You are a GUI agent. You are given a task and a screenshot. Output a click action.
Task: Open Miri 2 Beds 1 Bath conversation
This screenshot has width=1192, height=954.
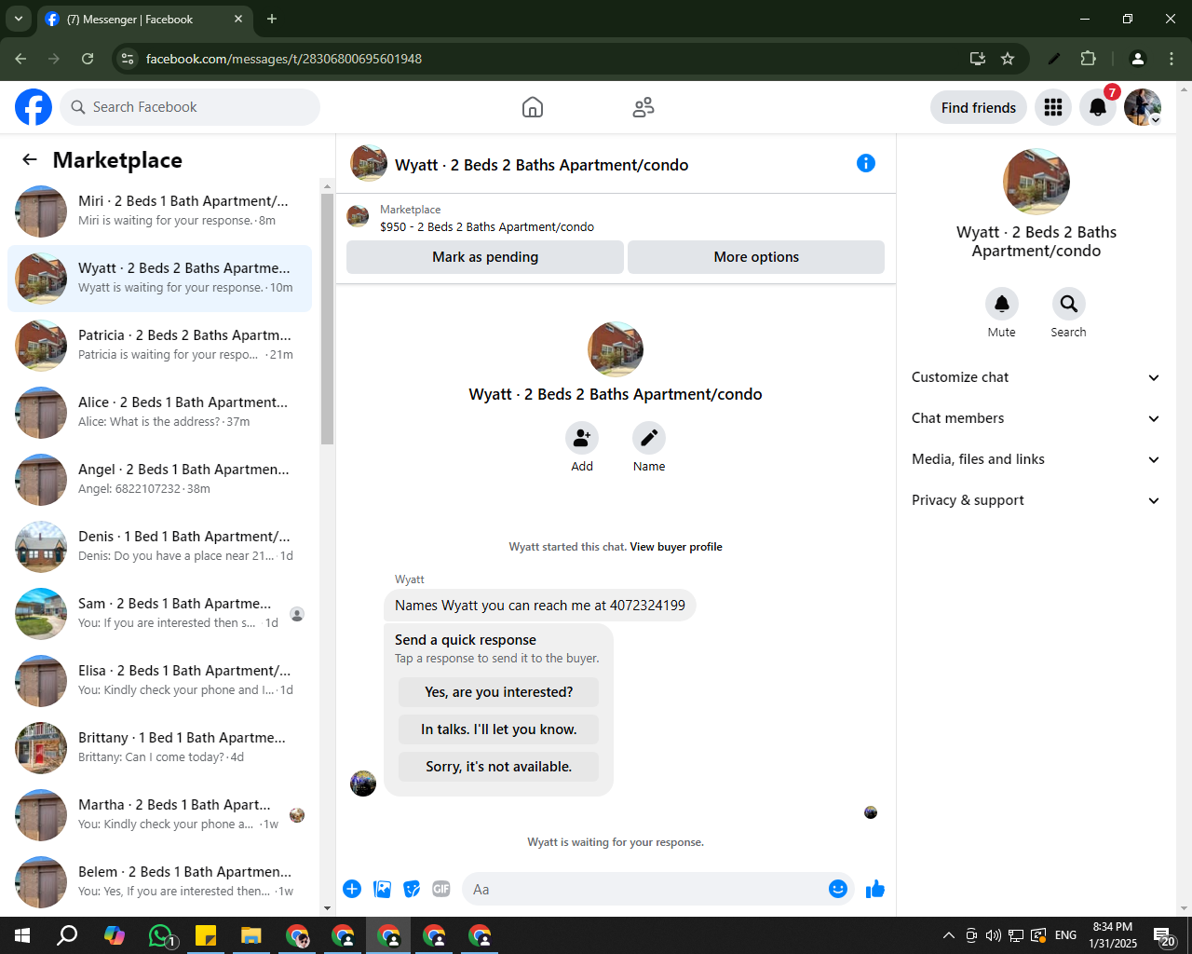160,211
